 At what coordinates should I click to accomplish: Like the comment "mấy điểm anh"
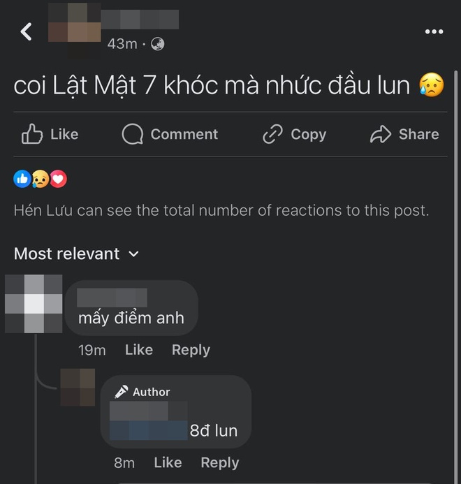(x=139, y=350)
